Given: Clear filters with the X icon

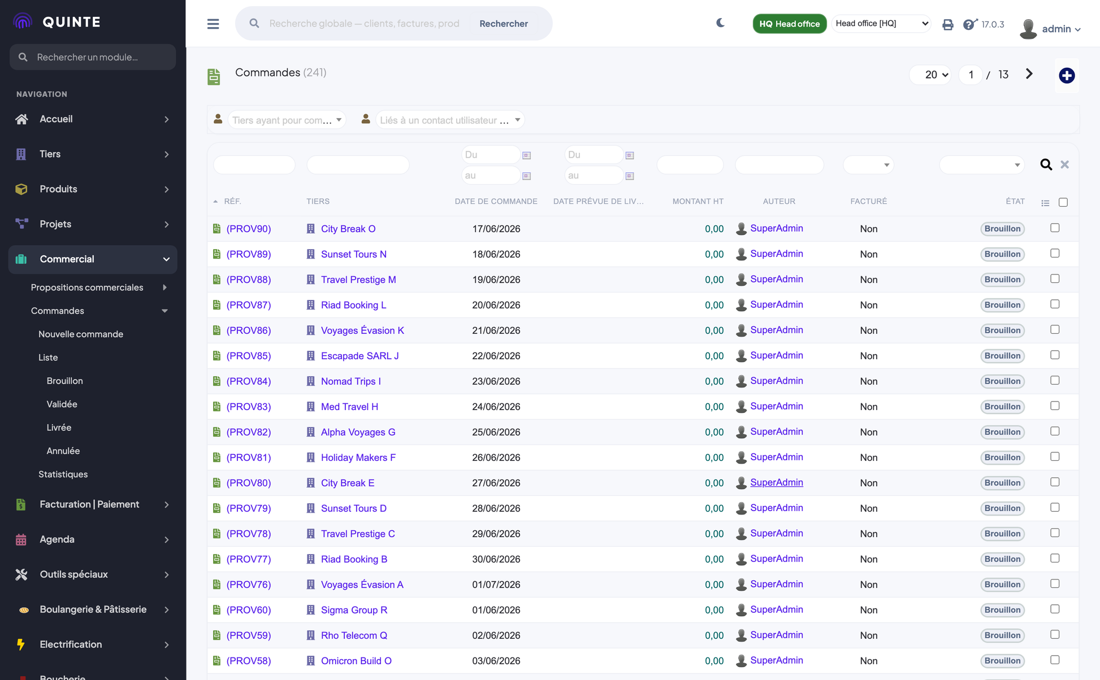Looking at the screenshot, I should click(x=1065, y=164).
